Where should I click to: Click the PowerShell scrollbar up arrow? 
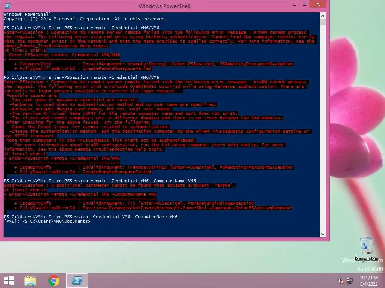pos(323,16)
